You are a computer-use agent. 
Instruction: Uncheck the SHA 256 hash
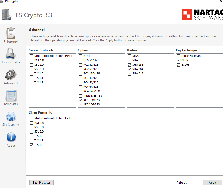(x=129, y=65)
